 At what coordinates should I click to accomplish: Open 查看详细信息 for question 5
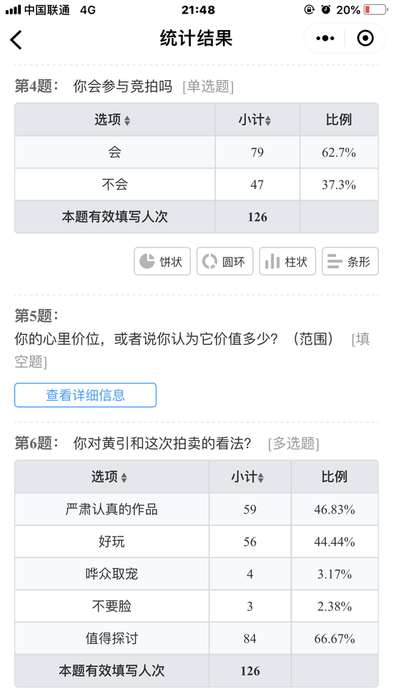(x=86, y=395)
